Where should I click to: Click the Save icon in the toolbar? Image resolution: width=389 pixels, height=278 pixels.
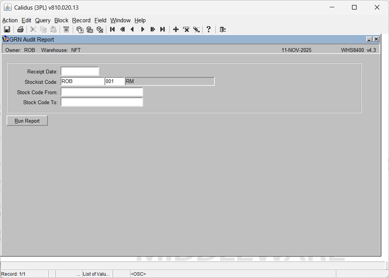(x=7, y=30)
